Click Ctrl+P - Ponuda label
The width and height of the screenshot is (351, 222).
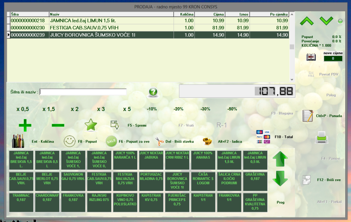coord(329,116)
